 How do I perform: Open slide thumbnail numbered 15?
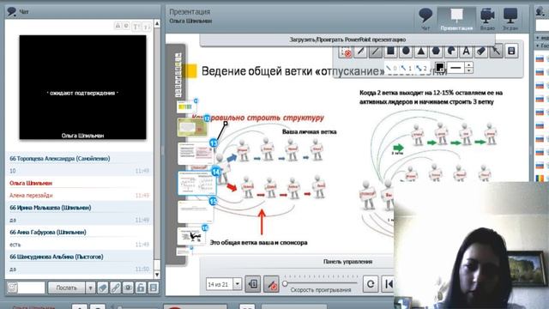coord(196,211)
